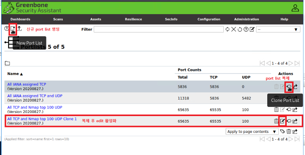
Task: Open the Configuration menu
Action: (x=209, y=19)
